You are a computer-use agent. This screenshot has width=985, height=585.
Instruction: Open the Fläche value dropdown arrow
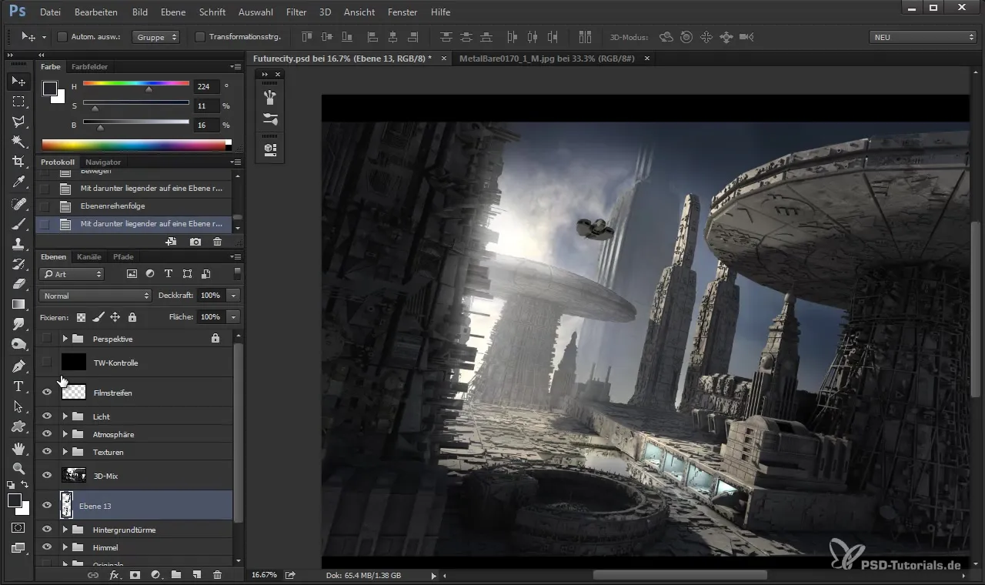[x=234, y=316]
